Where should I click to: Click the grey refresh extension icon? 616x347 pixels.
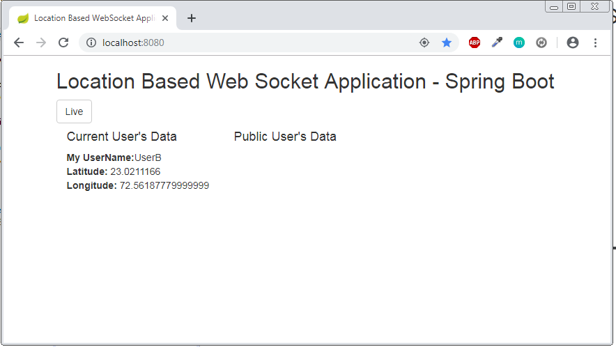pos(541,43)
